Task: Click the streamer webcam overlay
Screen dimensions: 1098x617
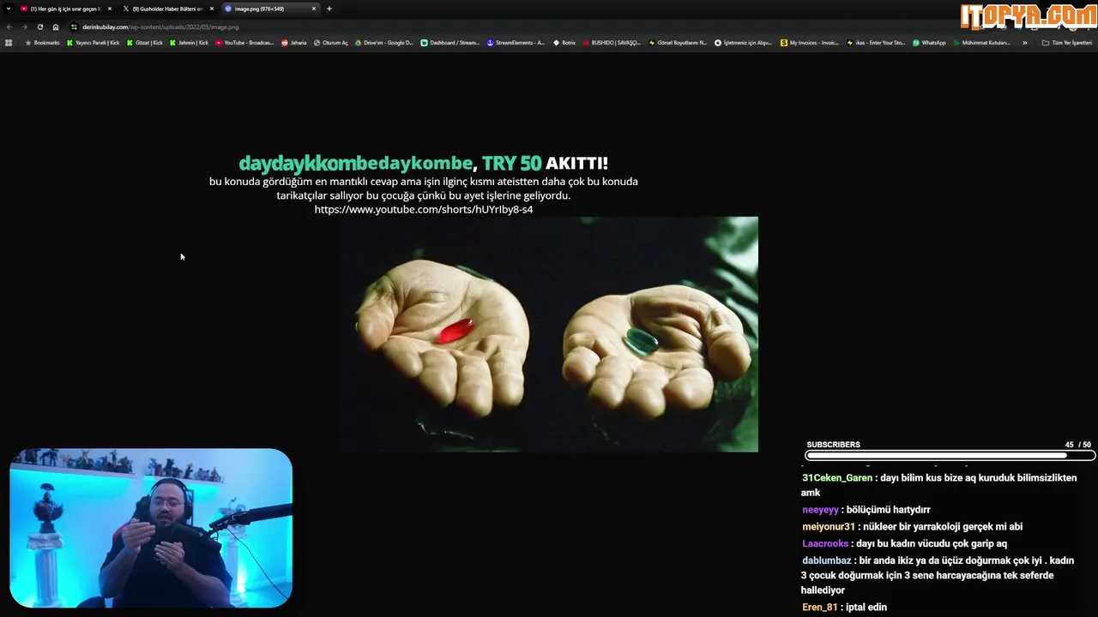Action: 151,528
